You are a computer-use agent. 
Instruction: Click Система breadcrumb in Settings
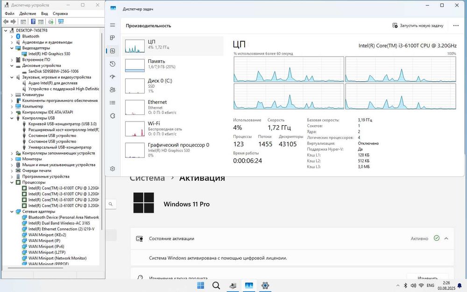pyautogui.click(x=147, y=178)
